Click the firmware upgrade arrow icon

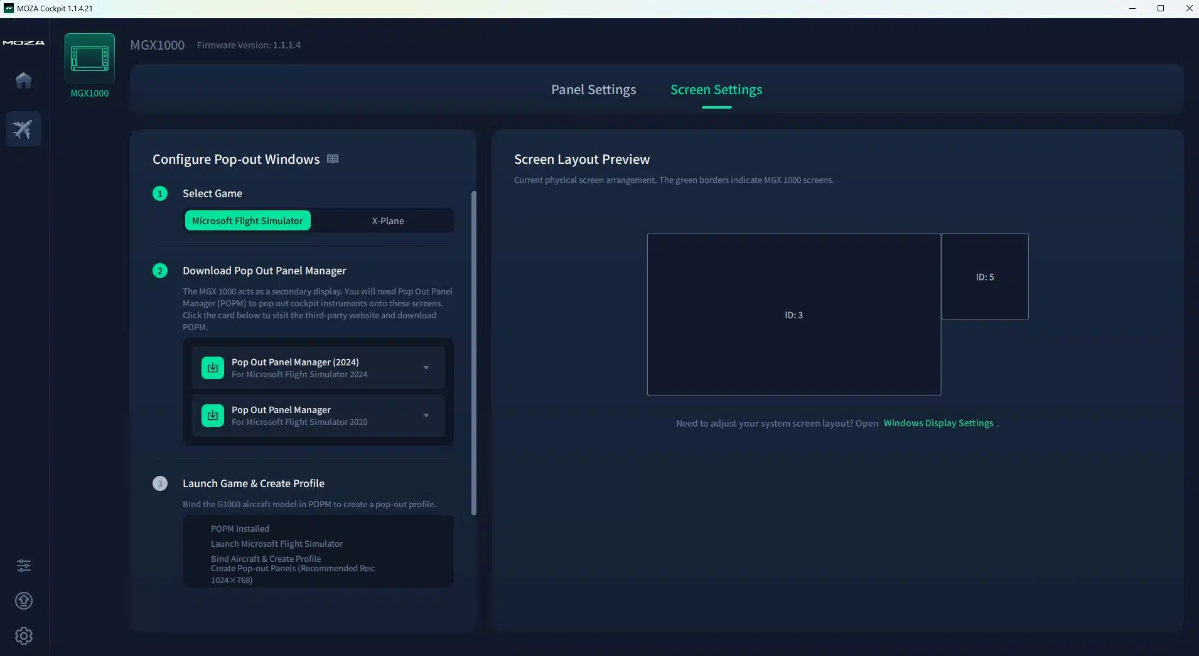[x=24, y=601]
